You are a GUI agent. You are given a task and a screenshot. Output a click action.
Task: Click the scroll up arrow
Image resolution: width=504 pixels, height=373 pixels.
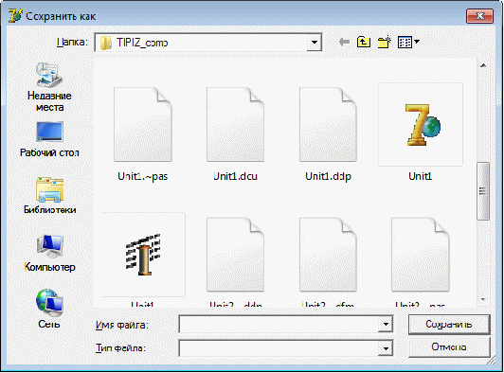[x=483, y=65]
